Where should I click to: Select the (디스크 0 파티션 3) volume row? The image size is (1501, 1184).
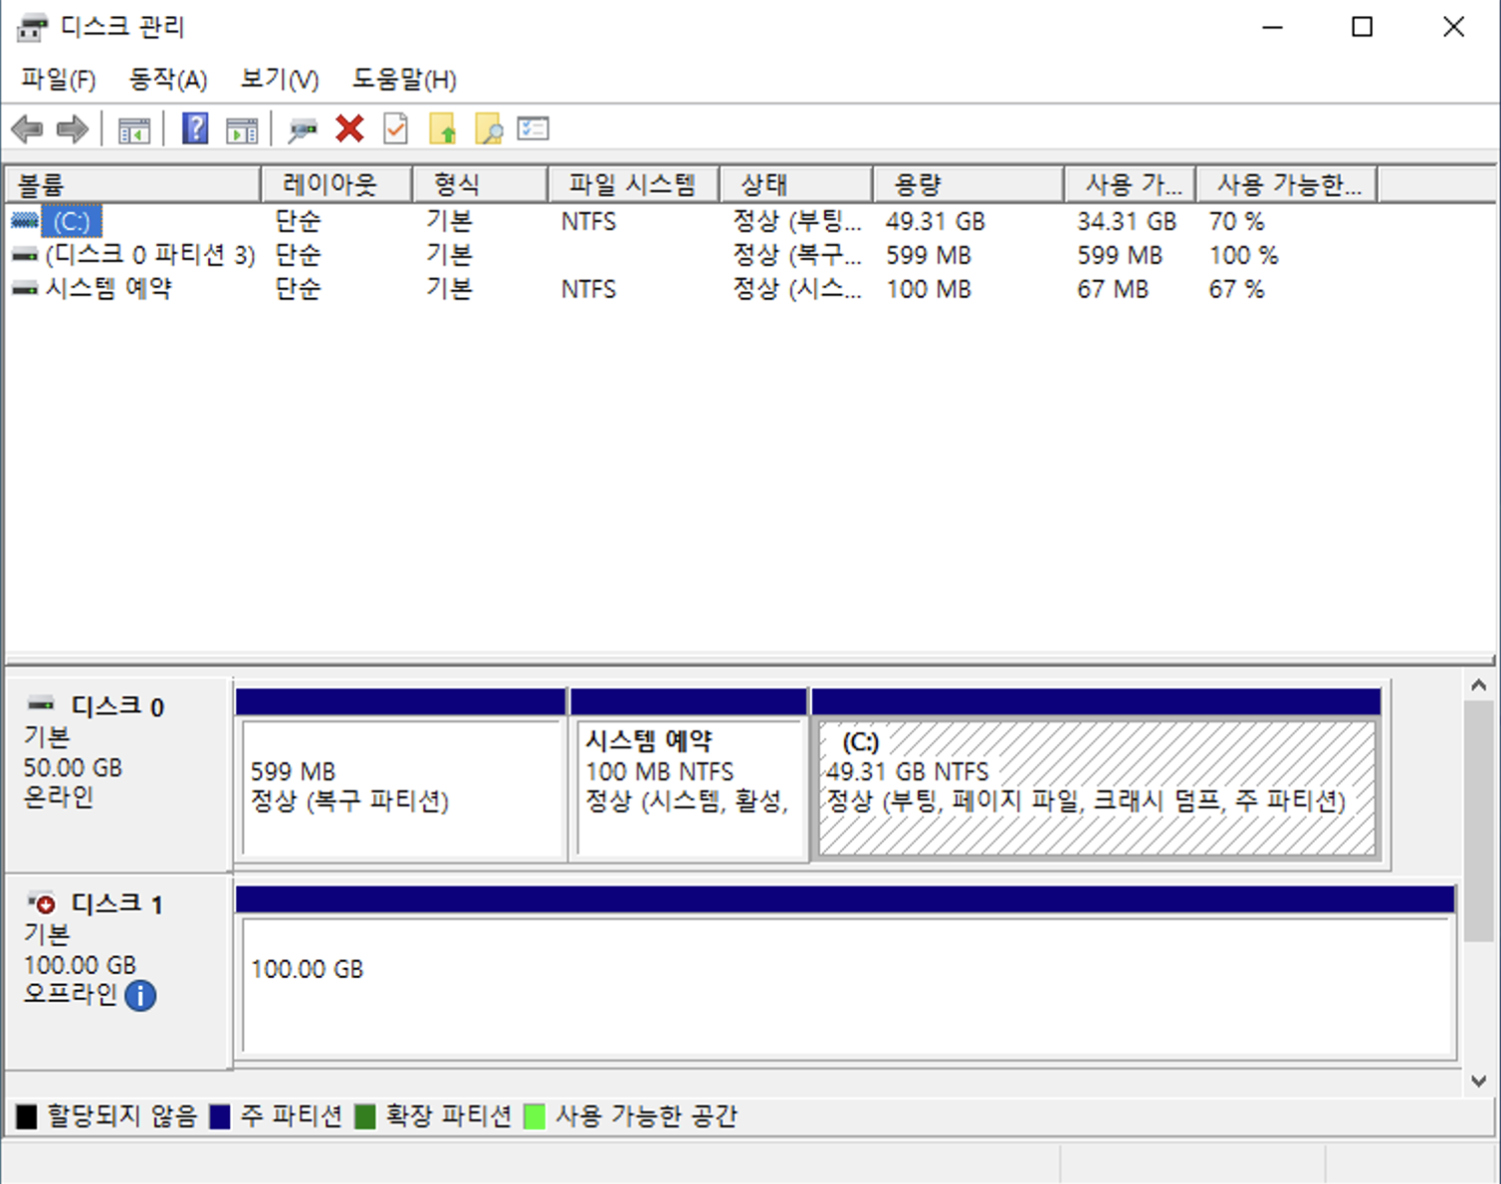click(x=150, y=255)
